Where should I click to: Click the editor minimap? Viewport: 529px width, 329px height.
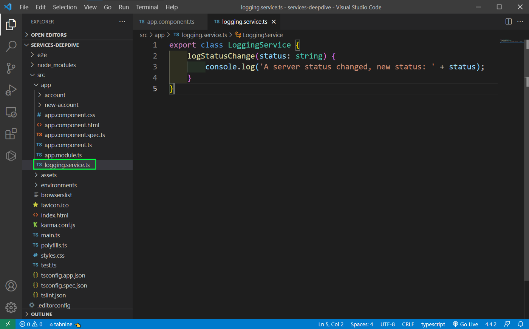click(512, 40)
